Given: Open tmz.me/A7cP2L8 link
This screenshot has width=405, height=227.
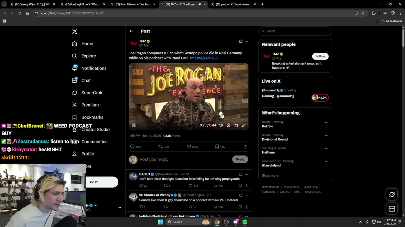Looking at the screenshot, I should 204,58.
